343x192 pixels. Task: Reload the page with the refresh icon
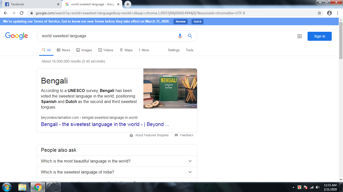tap(22, 13)
